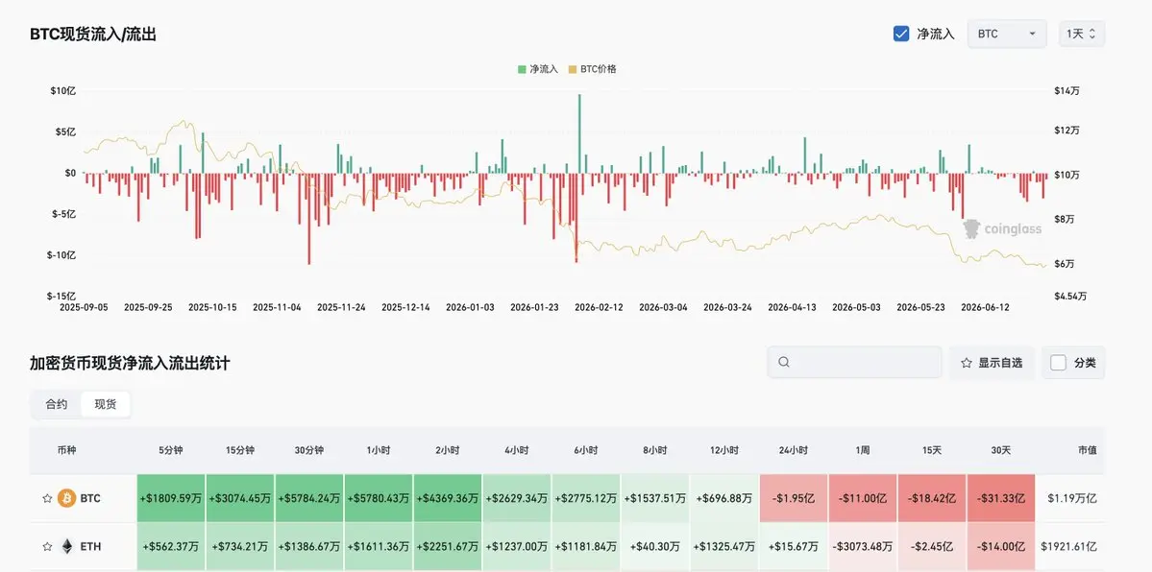Viewport: 1152px width, 572px height.
Task: Sort by the 市值 column header
Action: [x=1088, y=450]
